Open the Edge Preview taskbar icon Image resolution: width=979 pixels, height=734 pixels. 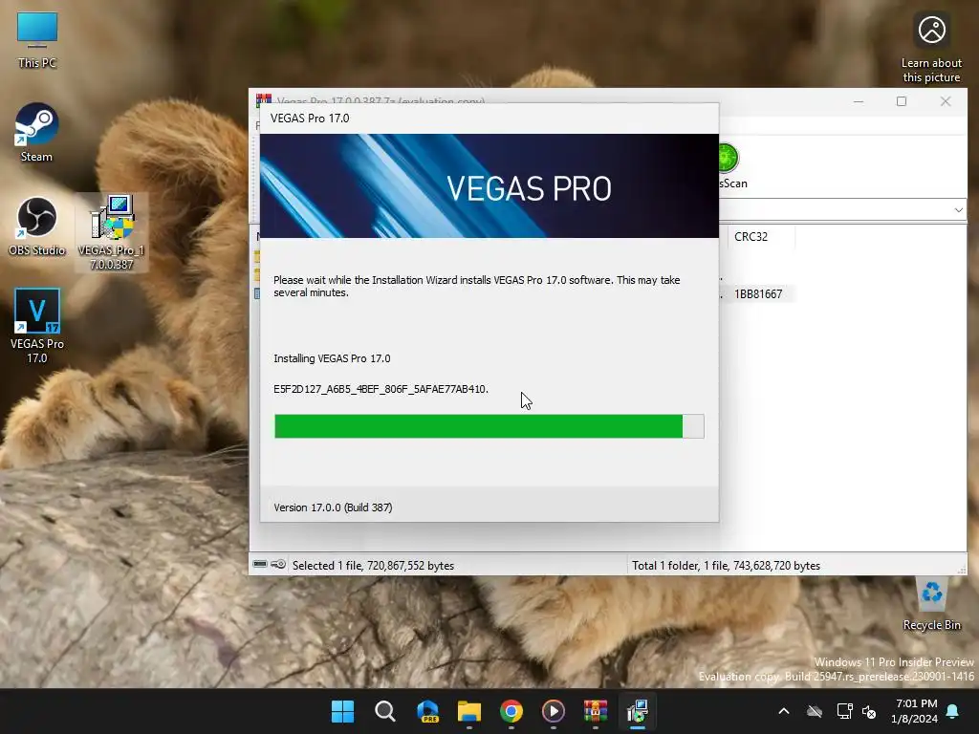click(x=427, y=711)
